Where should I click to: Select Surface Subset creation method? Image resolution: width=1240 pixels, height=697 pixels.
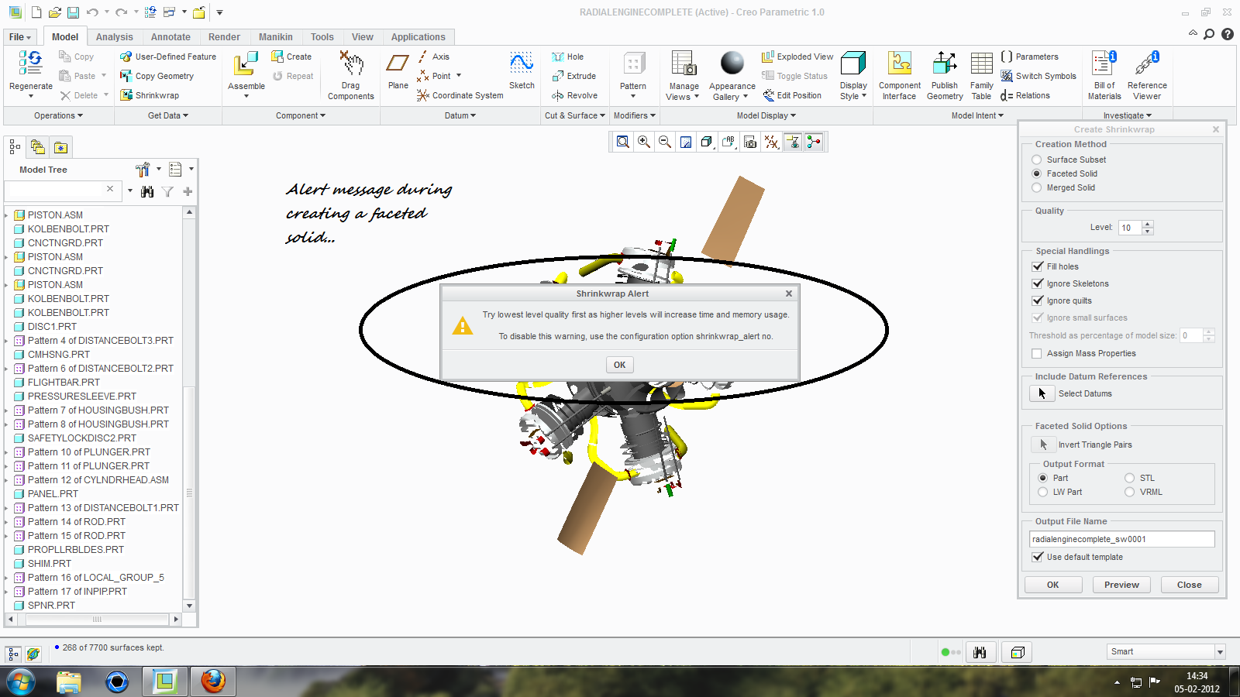coord(1036,160)
